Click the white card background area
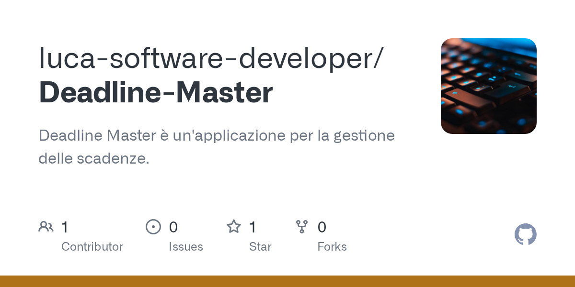This screenshot has width=575, height=287. (x=287, y=191)
